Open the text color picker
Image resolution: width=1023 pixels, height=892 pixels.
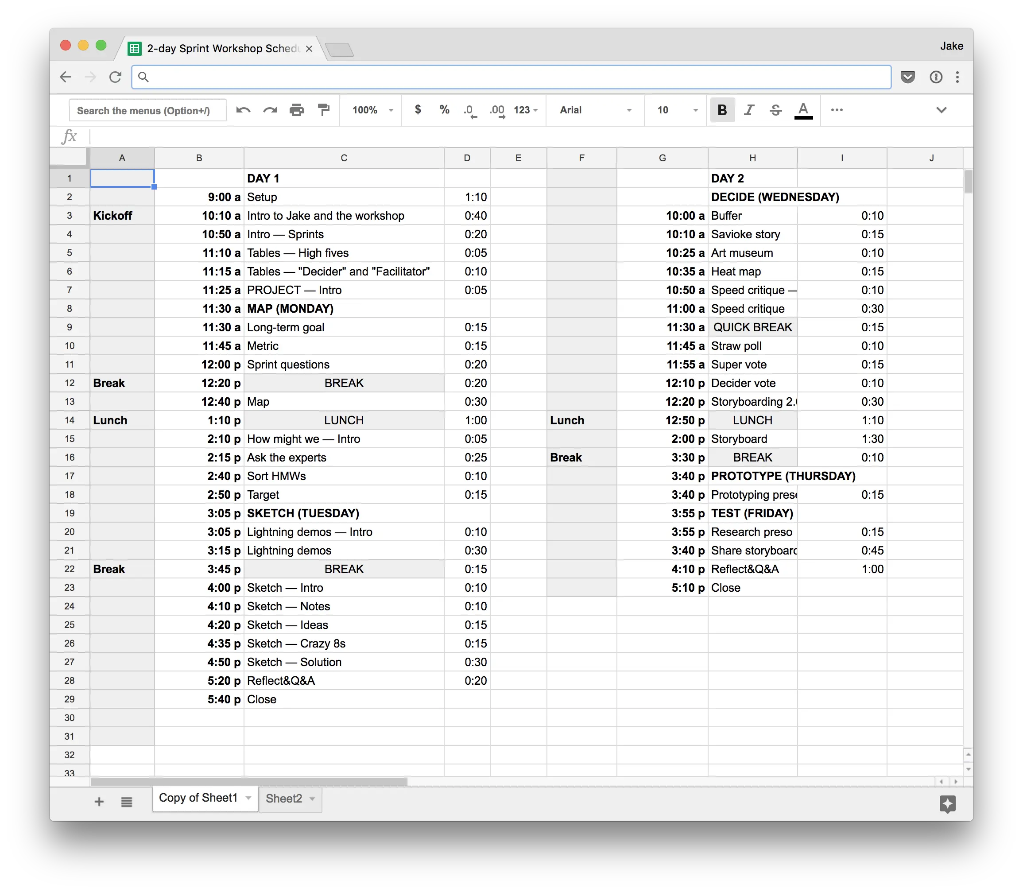click(803, 111)
